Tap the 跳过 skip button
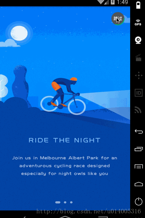The image size is (145, 218). tap(118, 18)
